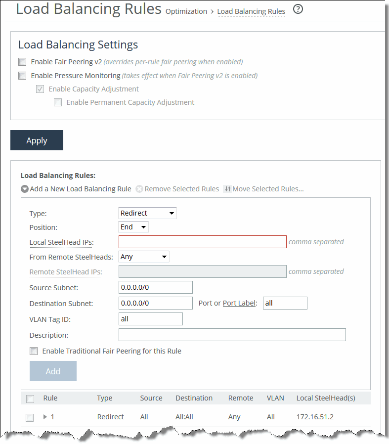Open the help question mark icon
The height and width of the screenshot is (444, 389).
(x=298, y=9)
